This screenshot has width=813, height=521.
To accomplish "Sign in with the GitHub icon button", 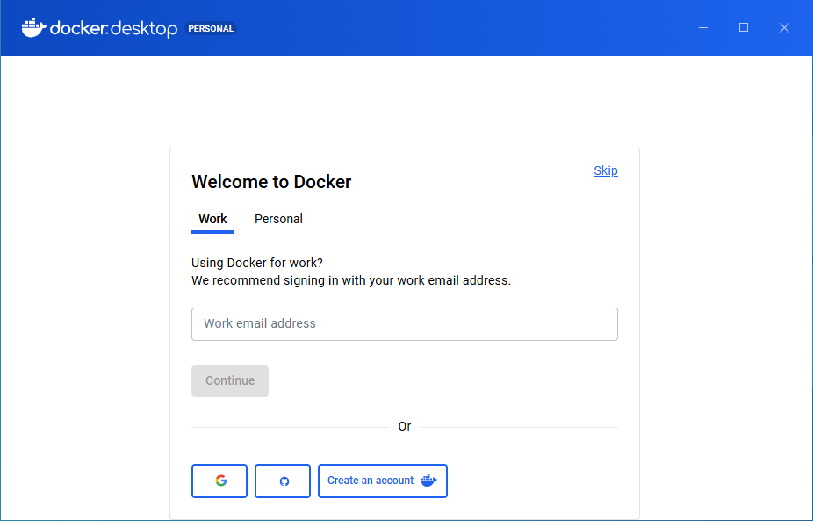I will pyautogui.click(x=283, y=481).
